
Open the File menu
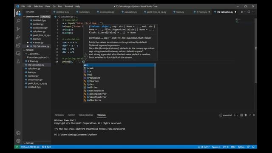coord(23,6)
